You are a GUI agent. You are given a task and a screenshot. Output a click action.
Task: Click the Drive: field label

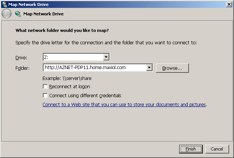coord(22,57)
